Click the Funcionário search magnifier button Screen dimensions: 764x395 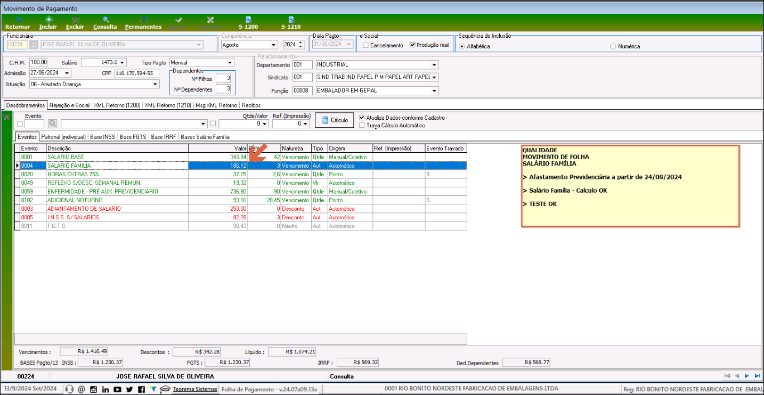pyautogui.click(x=34, y=45)
